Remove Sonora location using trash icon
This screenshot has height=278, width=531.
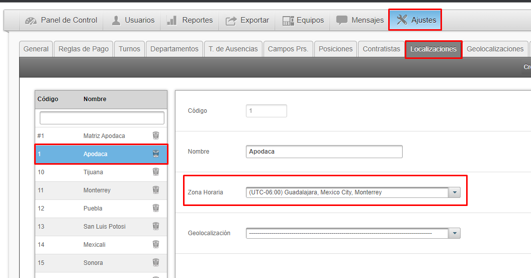[156, 262]
